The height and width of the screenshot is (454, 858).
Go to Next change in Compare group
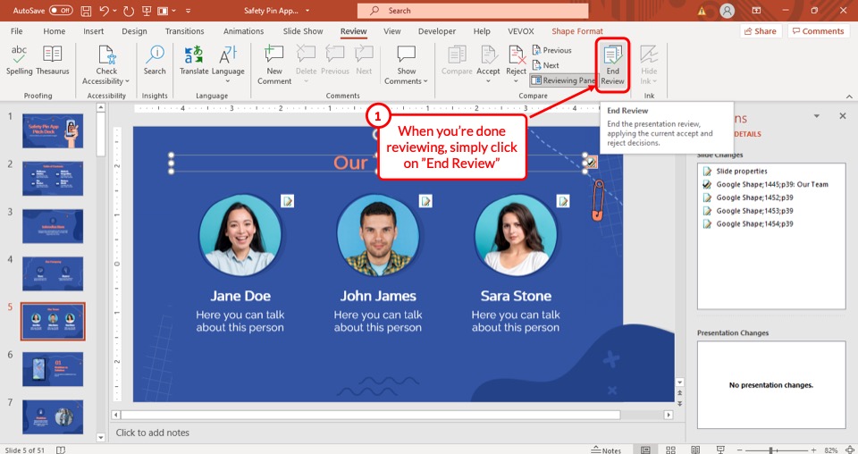coord(545,65)
